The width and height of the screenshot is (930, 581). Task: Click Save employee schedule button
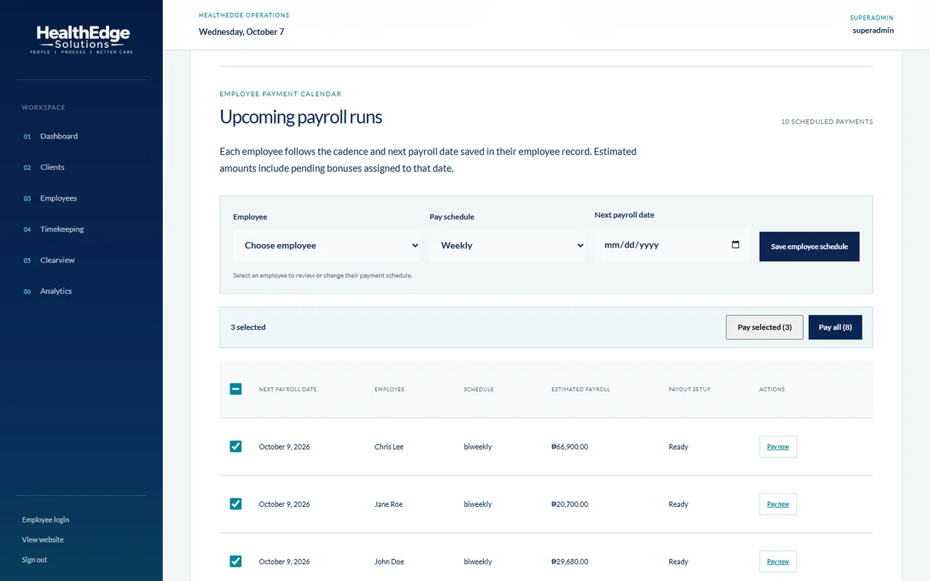(x=809, y=247)
